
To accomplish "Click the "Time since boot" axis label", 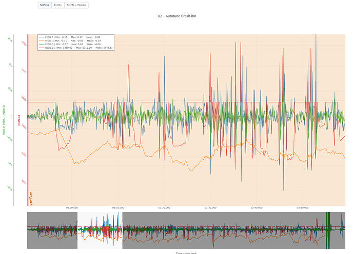I will (186, 253).
